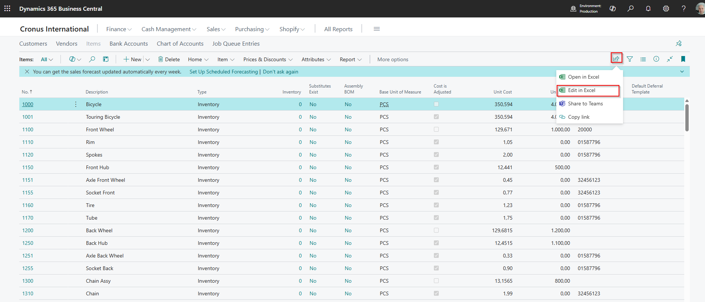This screenshot has height=302, width=705.
Task: Open the Item actions menu
Action: coord(226,59)
